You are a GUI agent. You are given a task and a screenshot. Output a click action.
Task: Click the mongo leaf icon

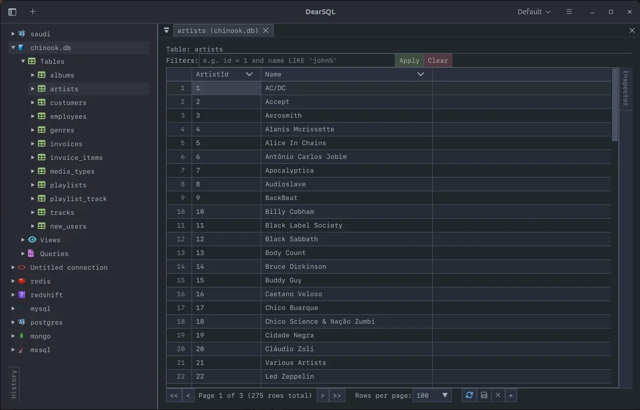(22, 336)
